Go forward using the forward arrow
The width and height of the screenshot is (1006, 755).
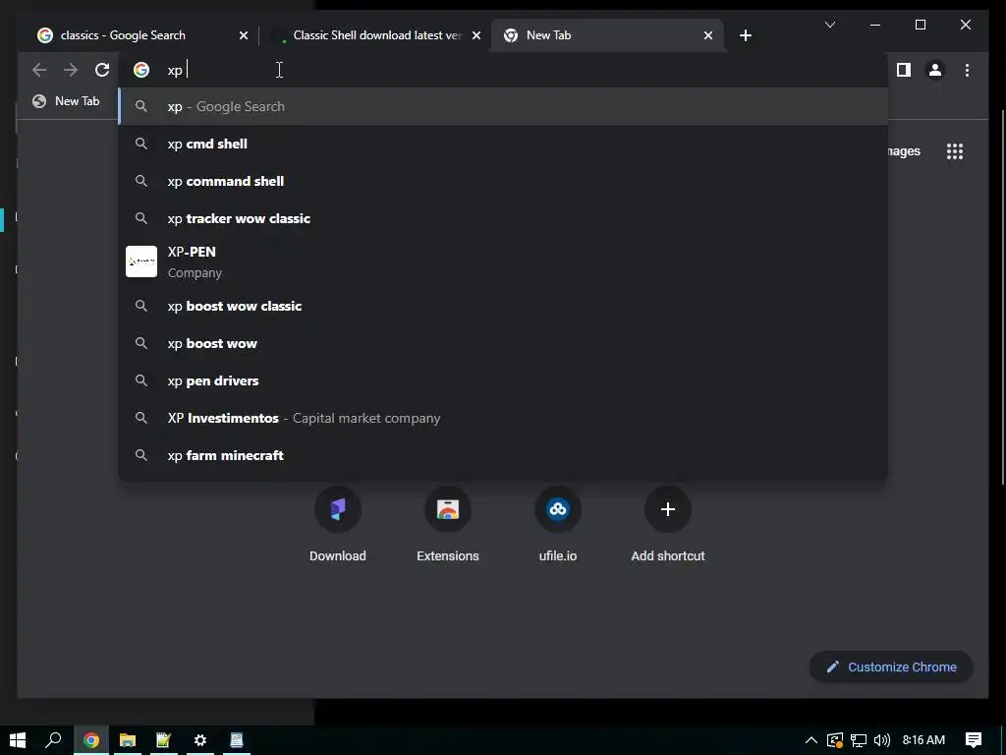coord(71,70)
